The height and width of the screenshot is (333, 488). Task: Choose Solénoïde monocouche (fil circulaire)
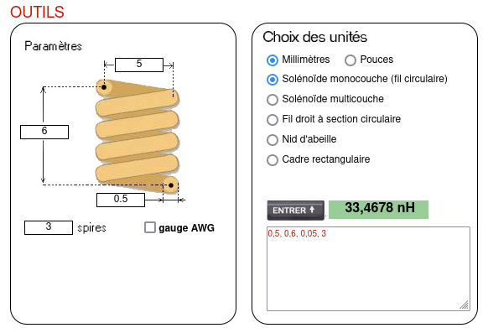273,80
